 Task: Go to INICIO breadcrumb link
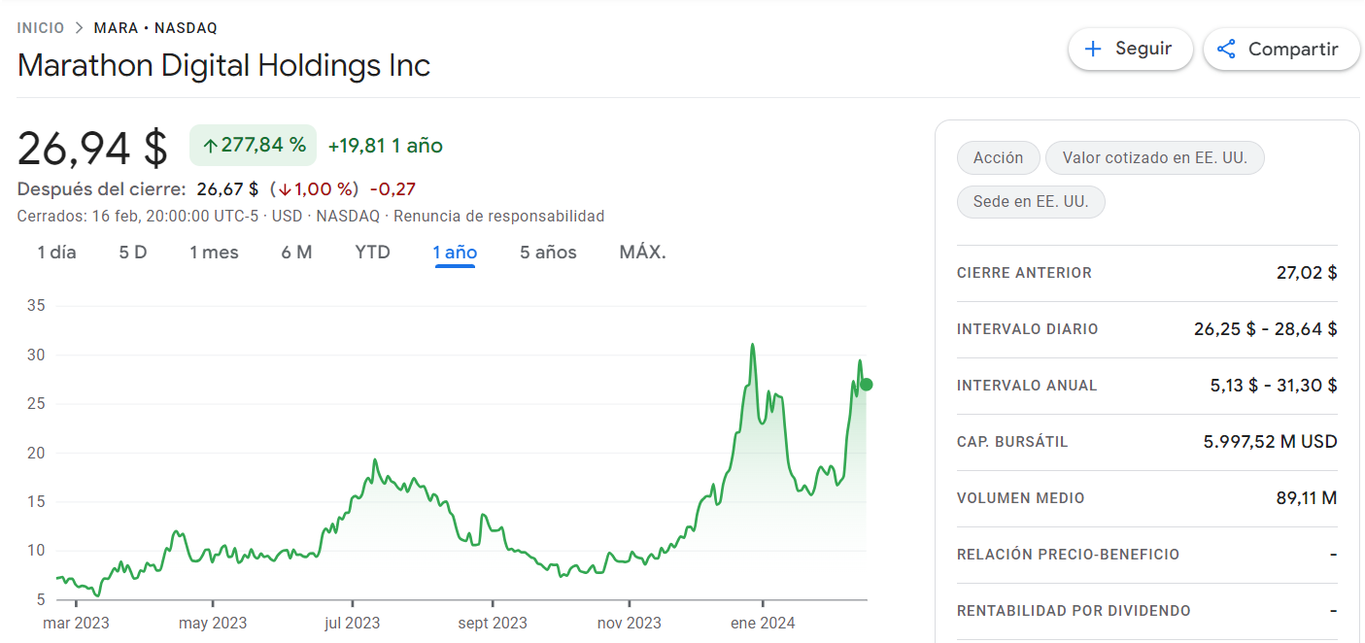(x=41, y=28)
